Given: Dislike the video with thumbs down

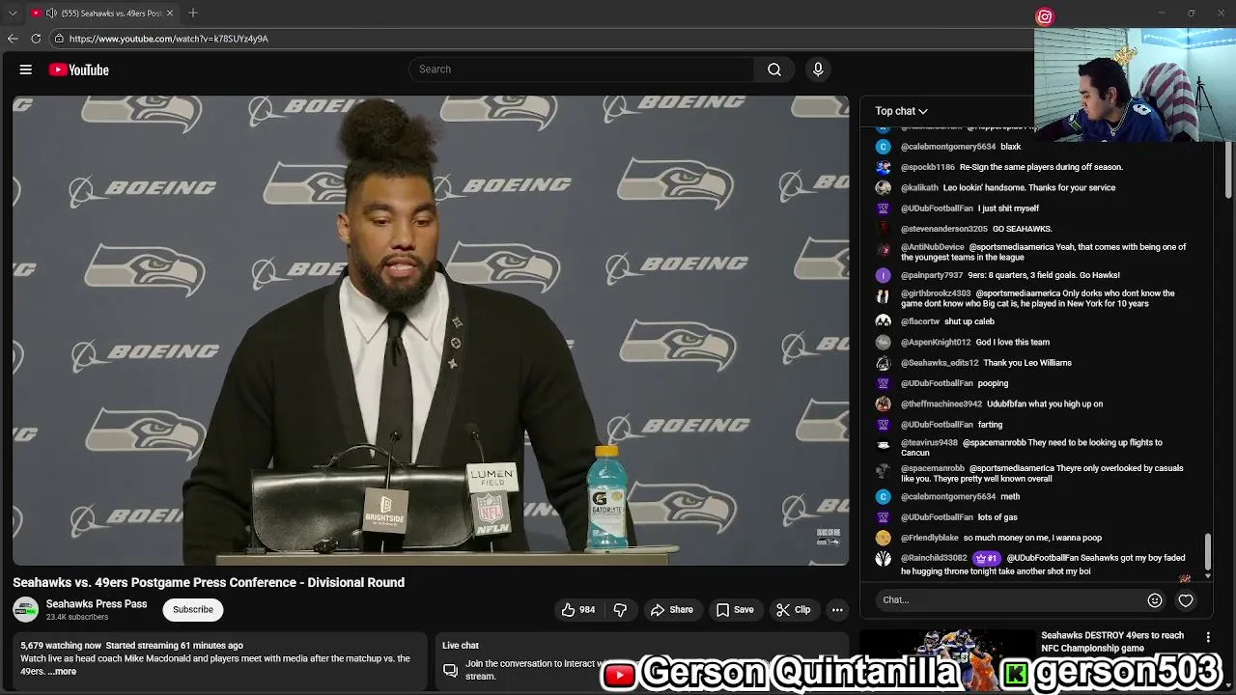Looking at the screenshot, I should point(620,609).
